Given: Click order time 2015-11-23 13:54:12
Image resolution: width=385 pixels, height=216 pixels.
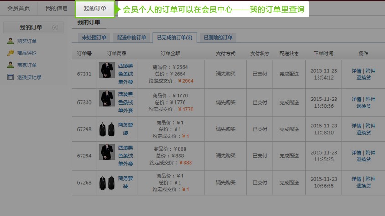Looking at the screenshot, I should tap(323, 74).
